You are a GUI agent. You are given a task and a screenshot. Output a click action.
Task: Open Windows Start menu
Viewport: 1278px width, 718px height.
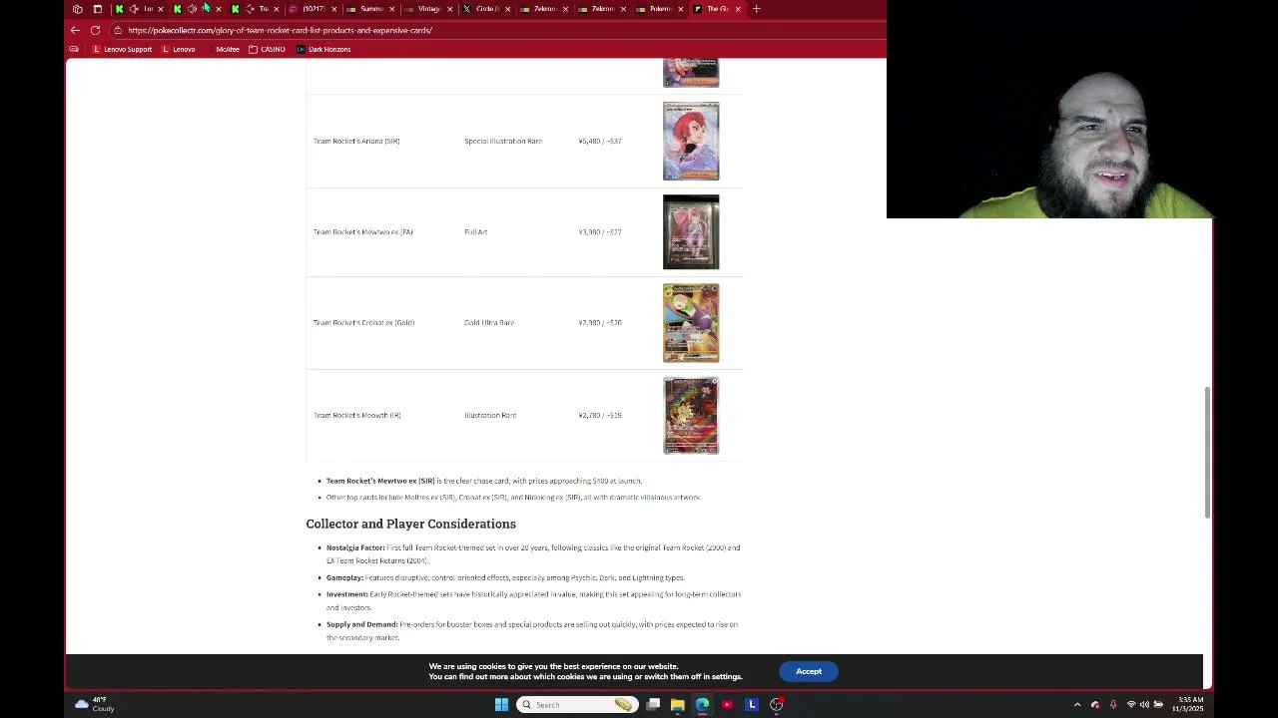click(x=501, y=705)
